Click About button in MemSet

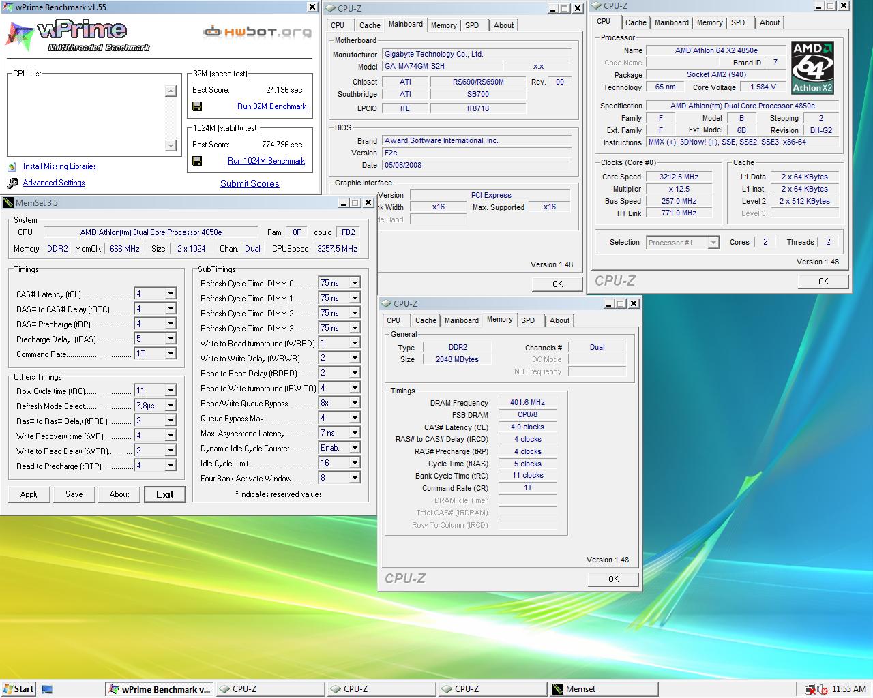pyautogui.click(x=119, y=494)
